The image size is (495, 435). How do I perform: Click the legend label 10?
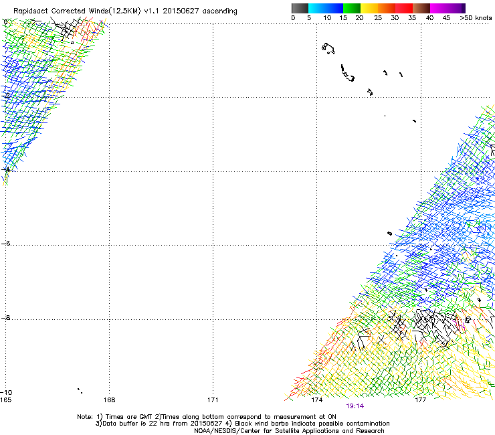coord(327,18)
